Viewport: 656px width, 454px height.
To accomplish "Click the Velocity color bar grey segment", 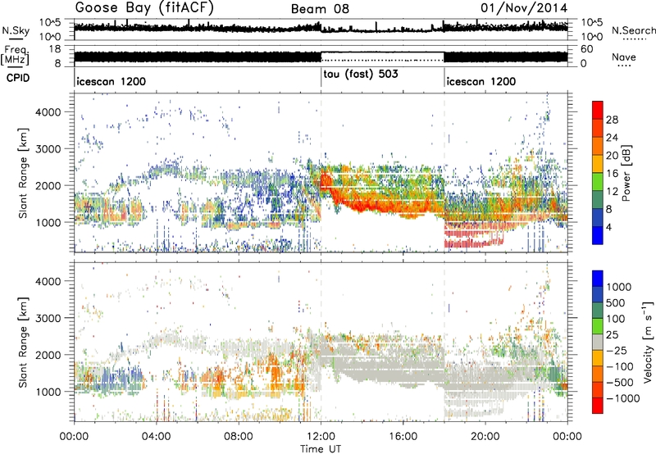I will click(598, 342).
